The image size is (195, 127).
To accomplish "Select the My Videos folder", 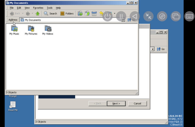I will pos(48,30).
